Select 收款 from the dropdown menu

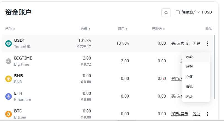[196, 57]
